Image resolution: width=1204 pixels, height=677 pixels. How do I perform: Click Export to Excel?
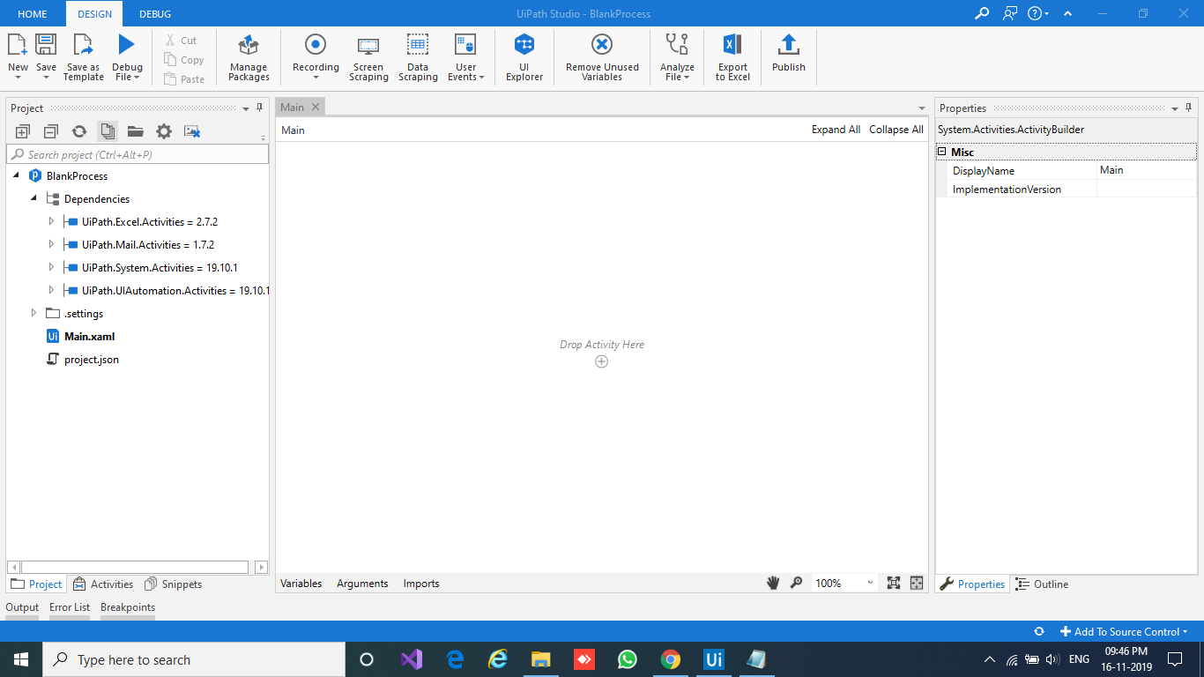(732, 56)
